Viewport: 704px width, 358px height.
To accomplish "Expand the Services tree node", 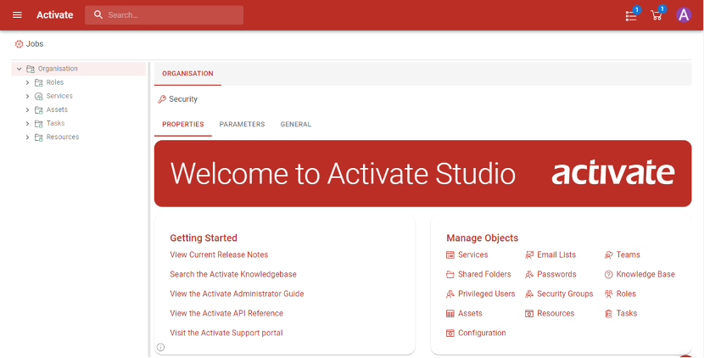I will click(27, 96).
